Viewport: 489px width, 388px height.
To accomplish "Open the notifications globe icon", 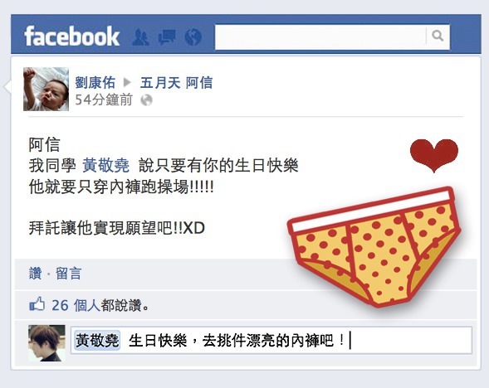I will point(193,37).
